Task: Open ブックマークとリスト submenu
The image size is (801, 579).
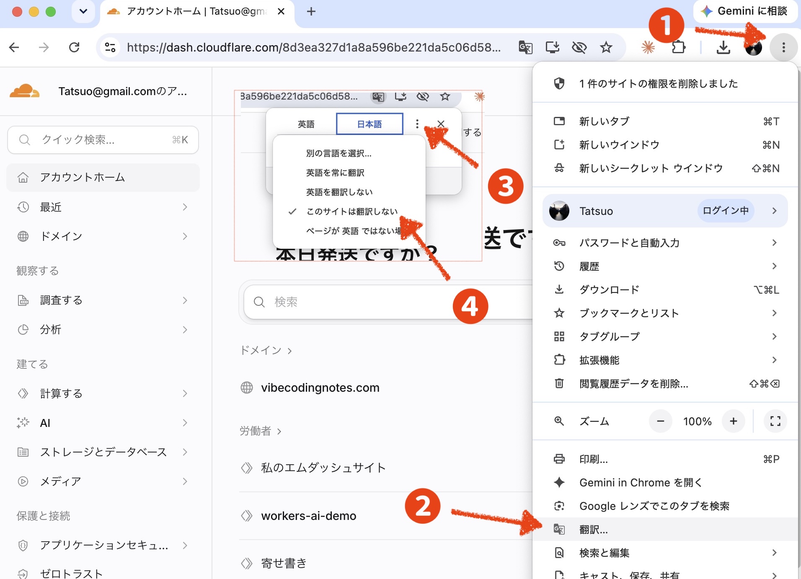Action: (665, 313)
